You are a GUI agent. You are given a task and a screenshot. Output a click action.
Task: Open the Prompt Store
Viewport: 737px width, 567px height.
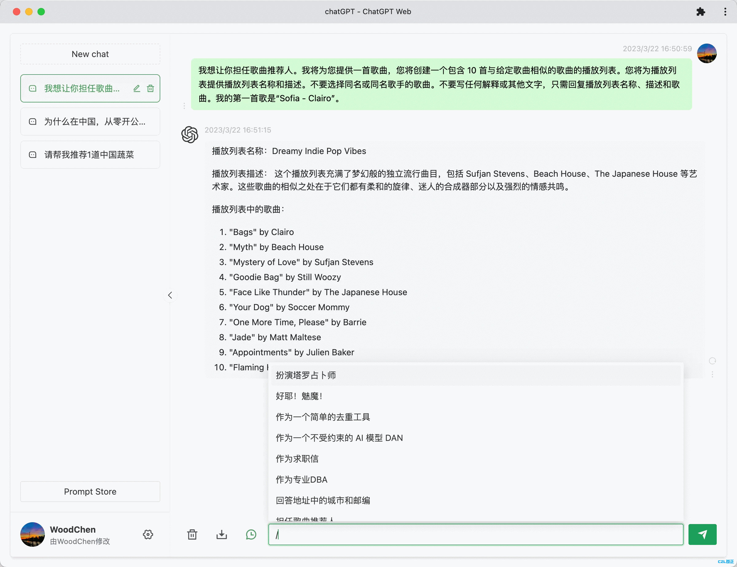tap(90, 492)
